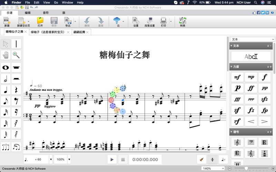
Task: Select the arrow selection tool
Action: pos(6,44)
